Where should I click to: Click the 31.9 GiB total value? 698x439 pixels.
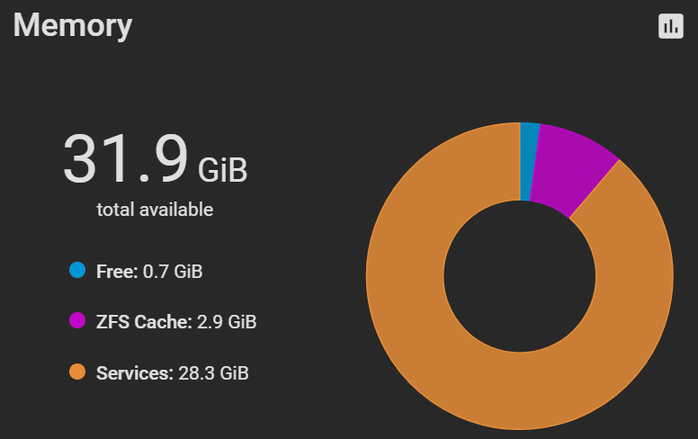pos(155,159)
